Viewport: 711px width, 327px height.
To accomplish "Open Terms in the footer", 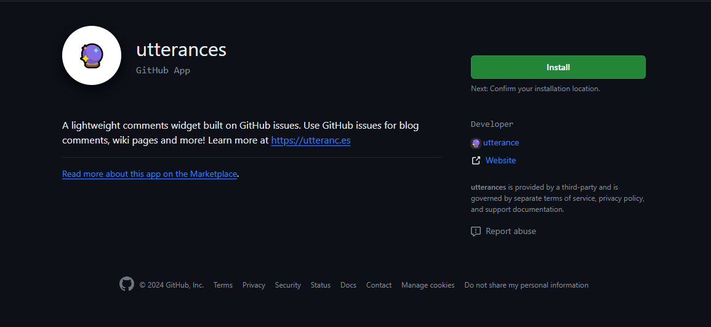I will coord(223,285).
